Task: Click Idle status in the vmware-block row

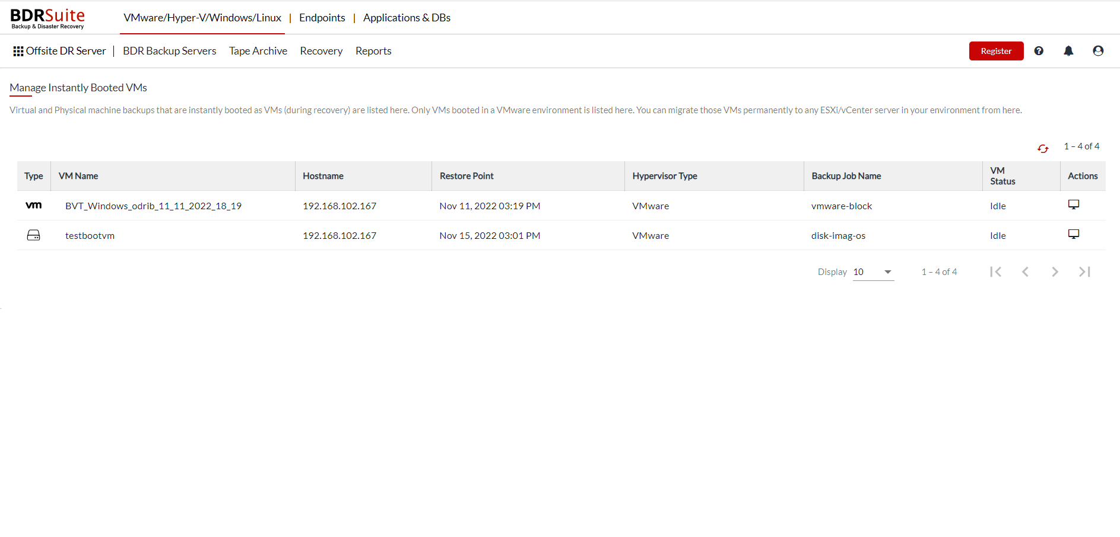Action: click(x=998, y=206)
